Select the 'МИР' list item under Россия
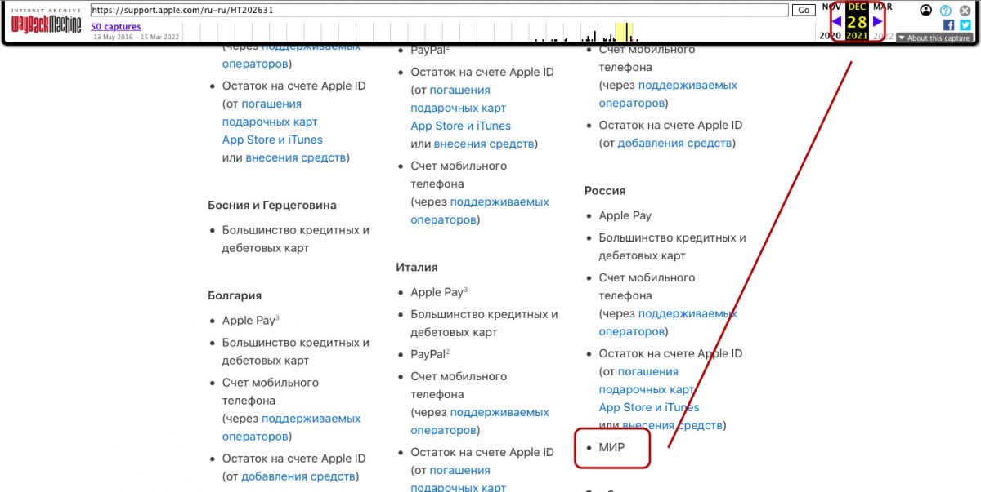The width and height of the screenshot is (981, 492). click(x=611, y=447)
